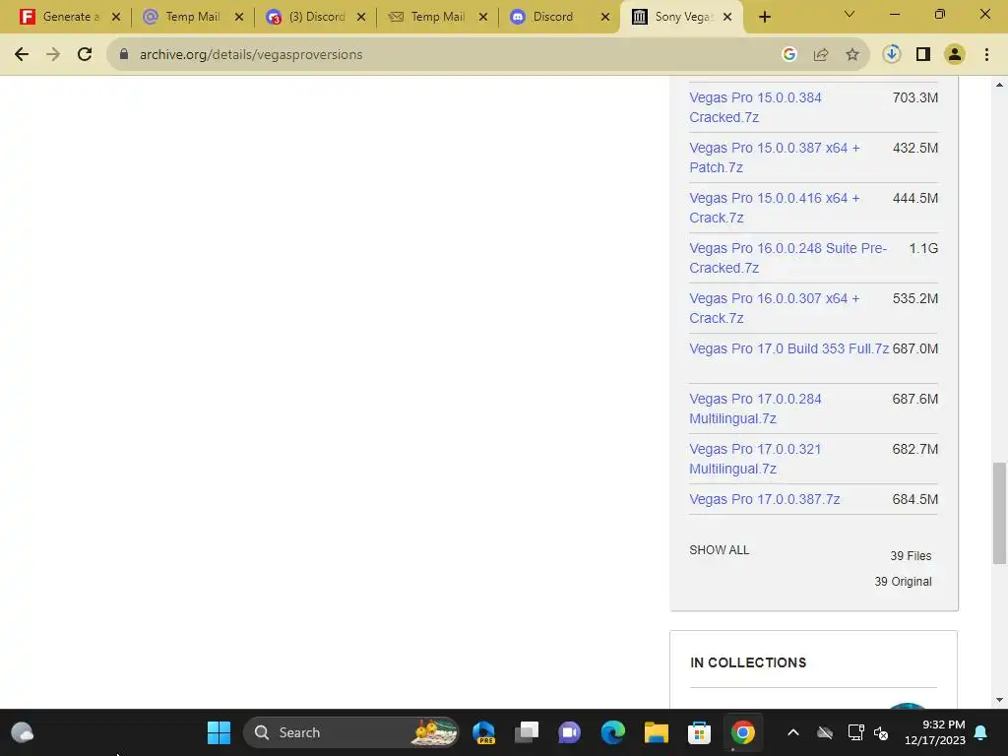Click the scrollbar down arrow
This screenshot has height=756, width=1008.
click(999, 700)
